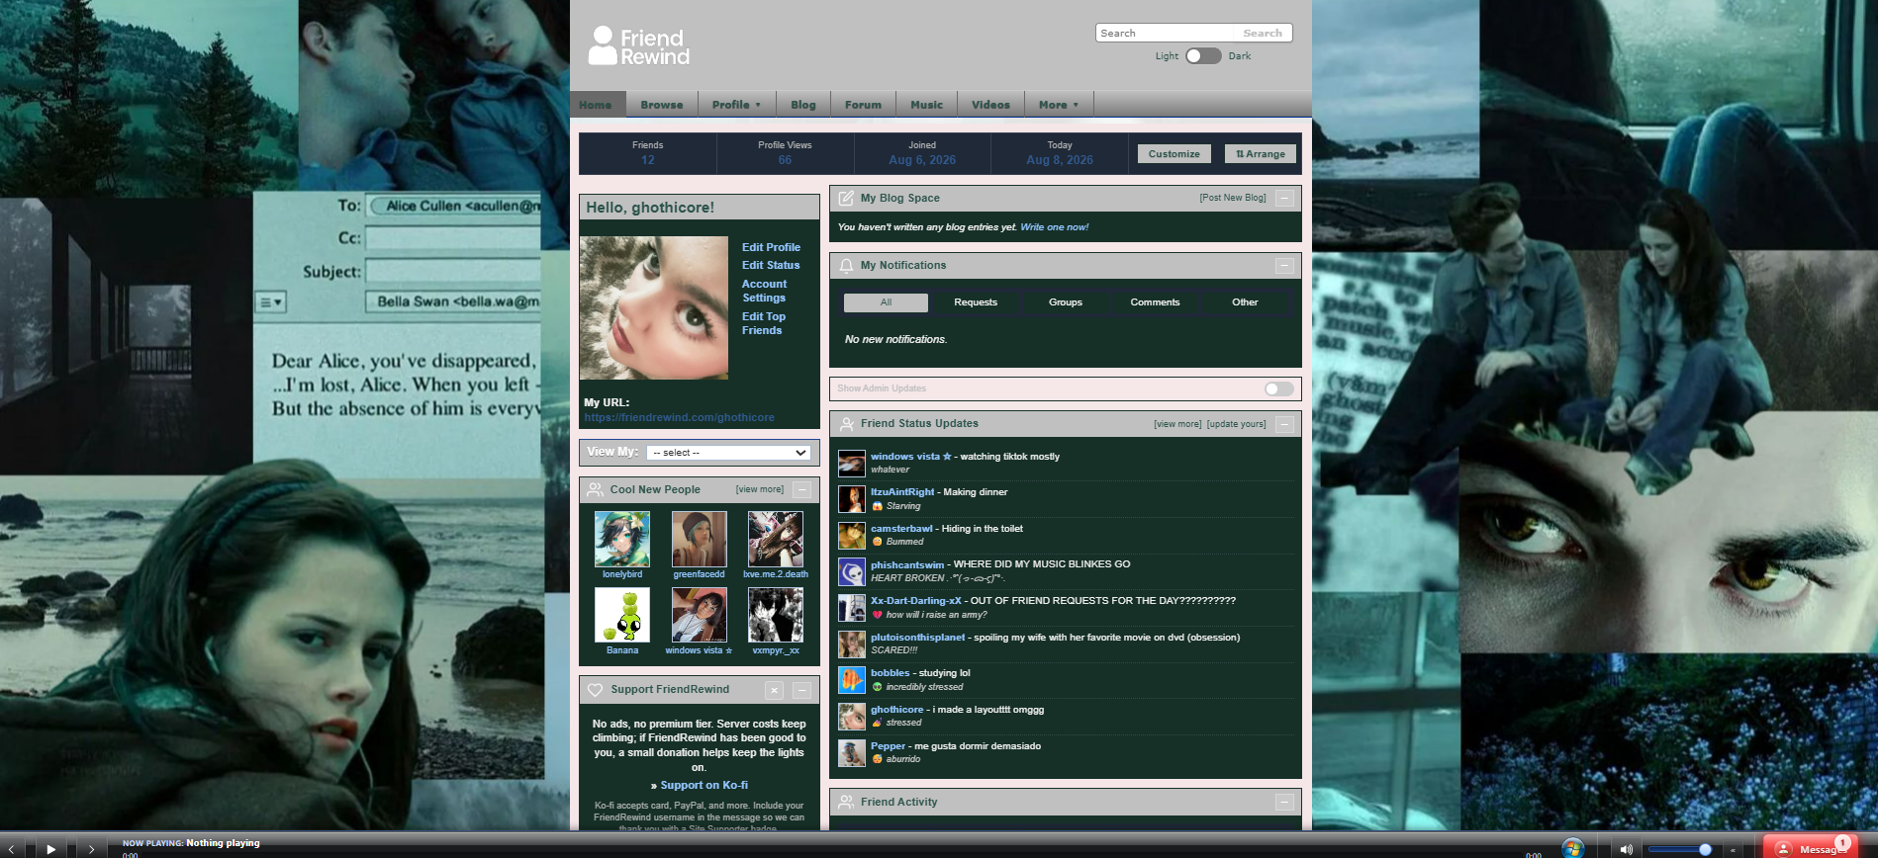Viewport: 1878px width, 858px height.
Task: Open the Blog nav item
Action: click(x=803, y=105)
